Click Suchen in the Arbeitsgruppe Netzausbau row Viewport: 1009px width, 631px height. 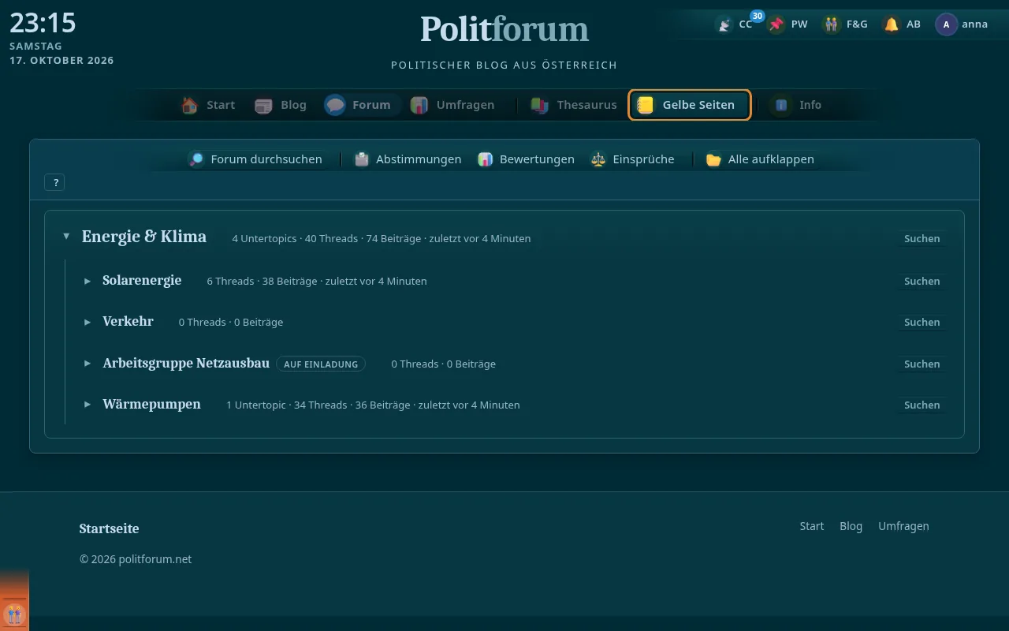(x=922, y=364)
